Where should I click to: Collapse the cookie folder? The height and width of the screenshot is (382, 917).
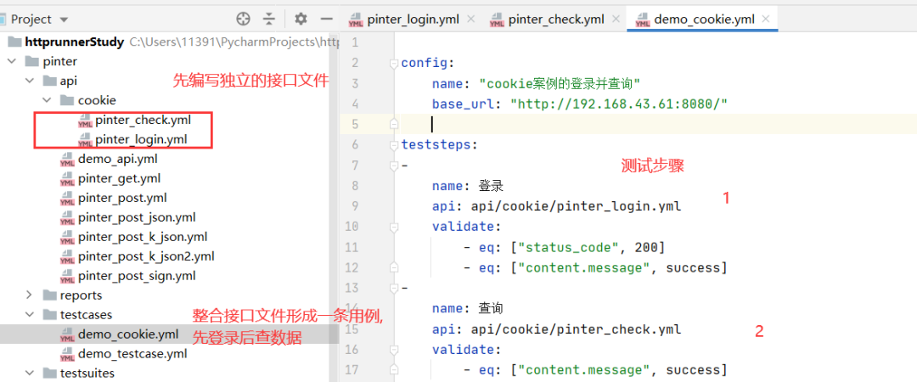tap(47, 100)
